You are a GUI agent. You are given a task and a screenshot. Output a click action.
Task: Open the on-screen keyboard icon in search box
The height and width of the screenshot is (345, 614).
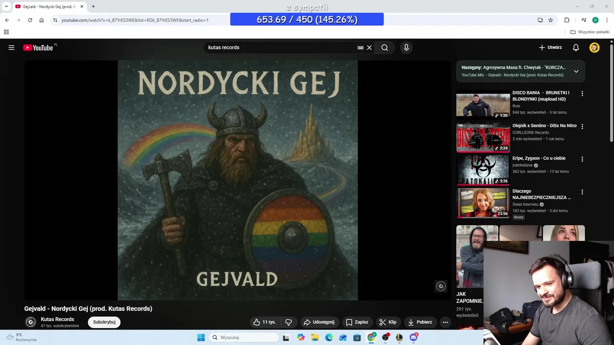[x=360, y=48]
